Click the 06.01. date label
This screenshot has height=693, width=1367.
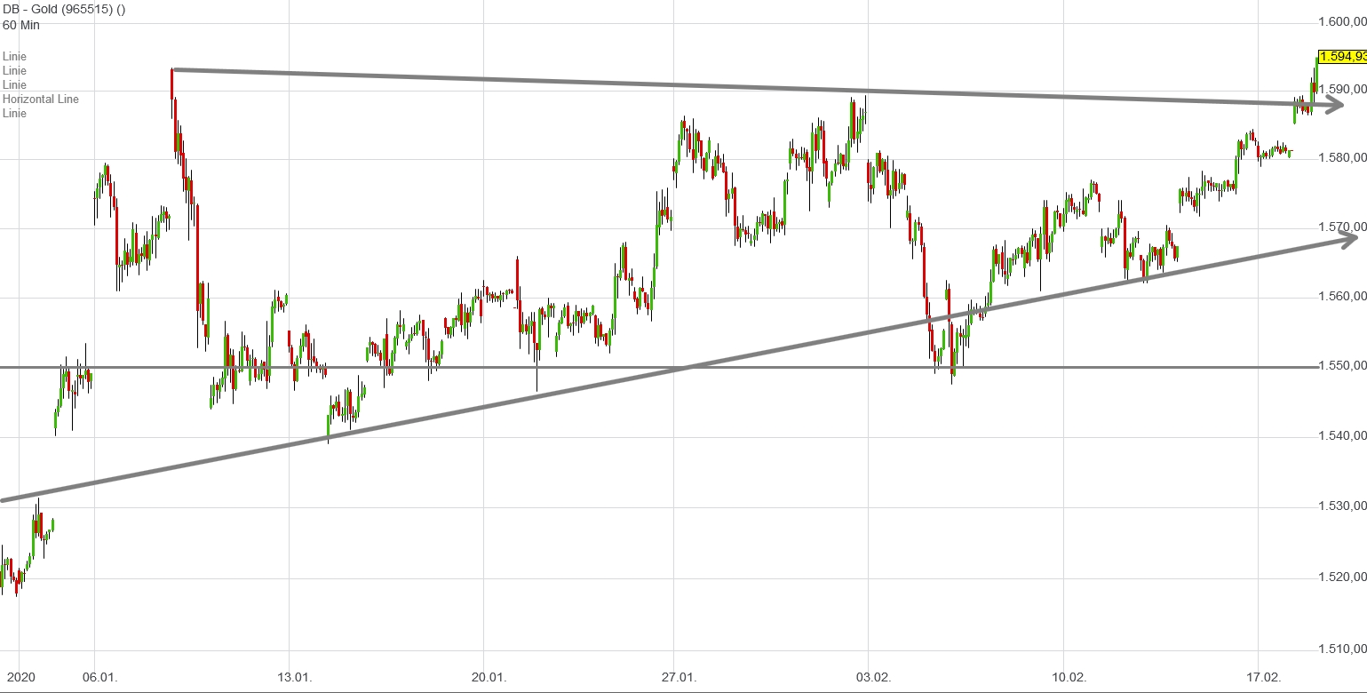tap(99, 678)
